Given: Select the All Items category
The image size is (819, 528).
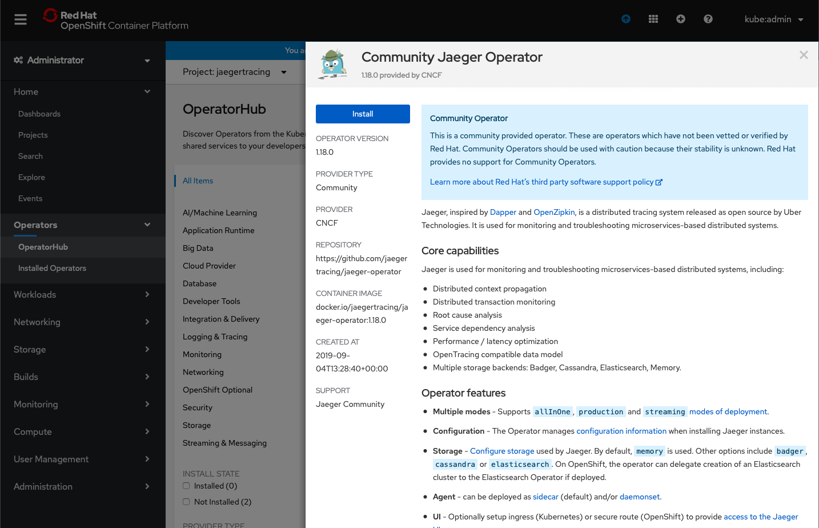Looking at the screenshot, I should pyautogui.click(x=198, y=181).
